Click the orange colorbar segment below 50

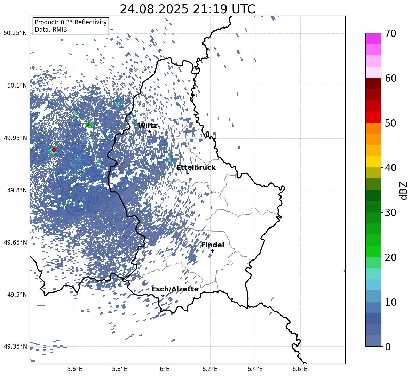(x=373, y=128)
